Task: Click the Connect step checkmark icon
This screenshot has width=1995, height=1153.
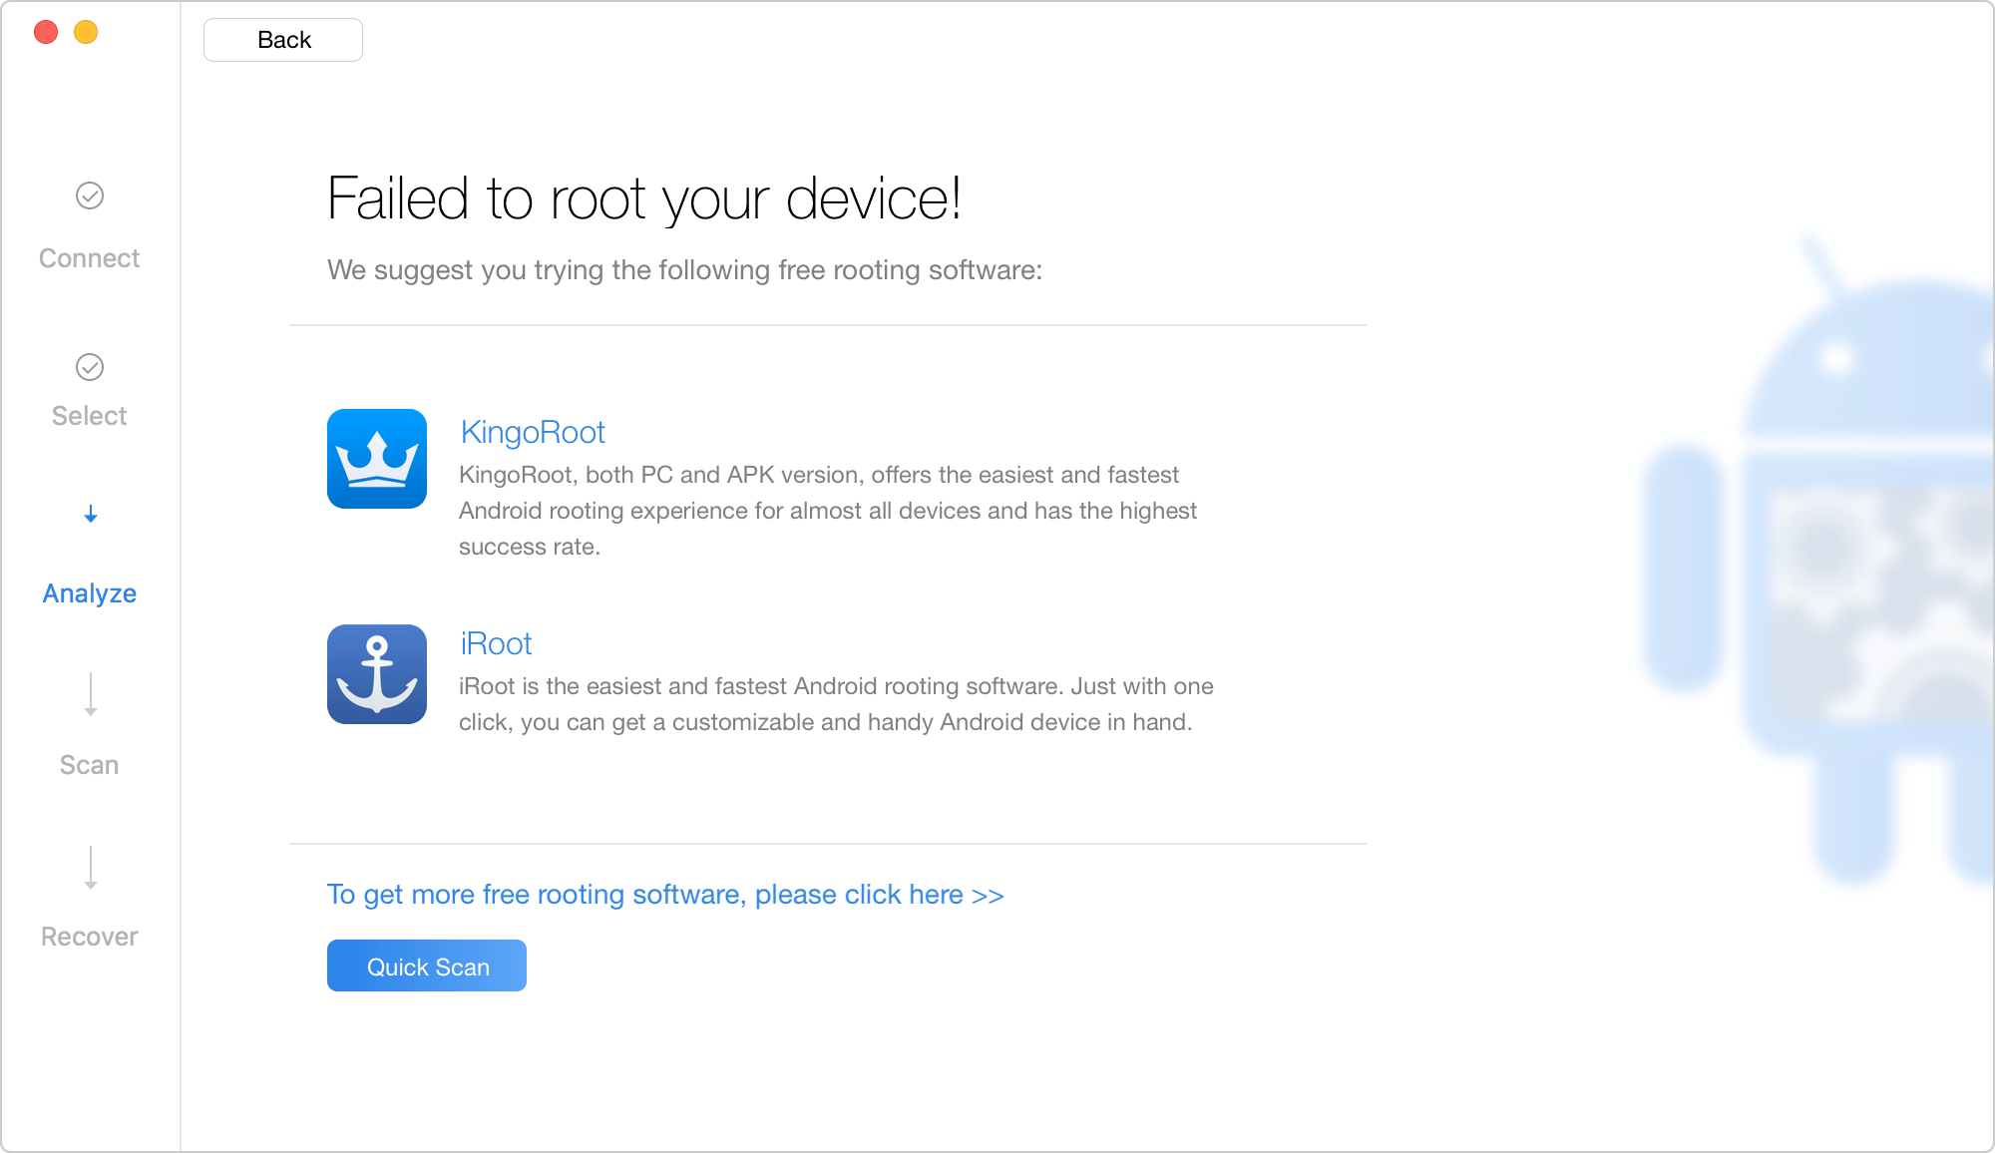Action: [90, 195]
